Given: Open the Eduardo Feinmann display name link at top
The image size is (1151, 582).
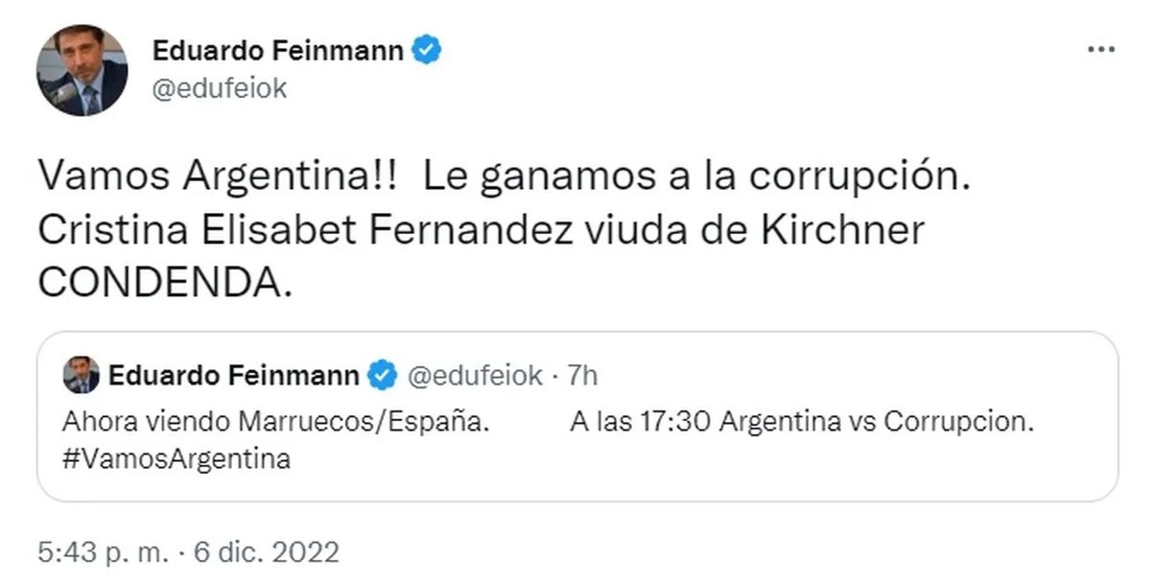Looking at the screenshot, I should [x=278, y=51].
